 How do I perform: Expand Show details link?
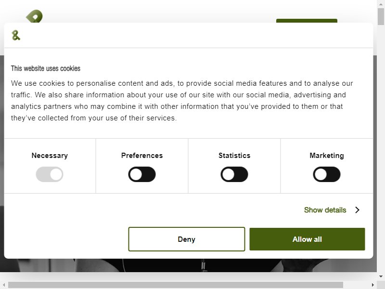coord(325,210)
